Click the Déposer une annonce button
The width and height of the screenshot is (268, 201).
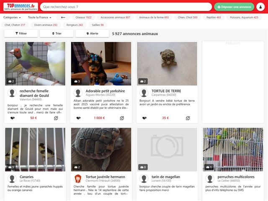[234, 7]
